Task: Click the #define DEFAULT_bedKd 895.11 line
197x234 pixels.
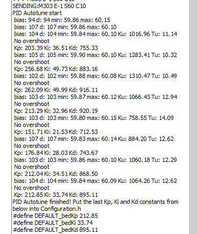Action: click(x=55, y=230)
